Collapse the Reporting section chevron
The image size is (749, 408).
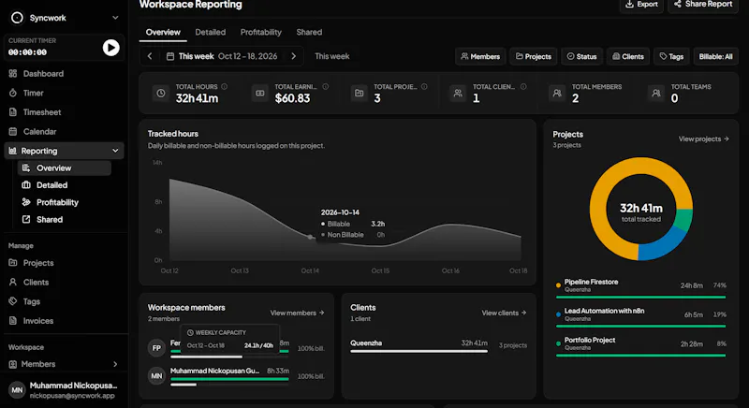coord(115,151)
